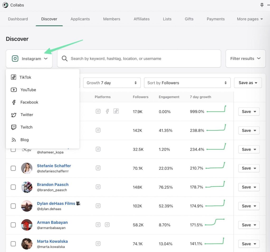Image resolution: width=270 pixels, height=252 pixels.
Task: Select Blog from the platform dropdown
Action: [25, 140]
